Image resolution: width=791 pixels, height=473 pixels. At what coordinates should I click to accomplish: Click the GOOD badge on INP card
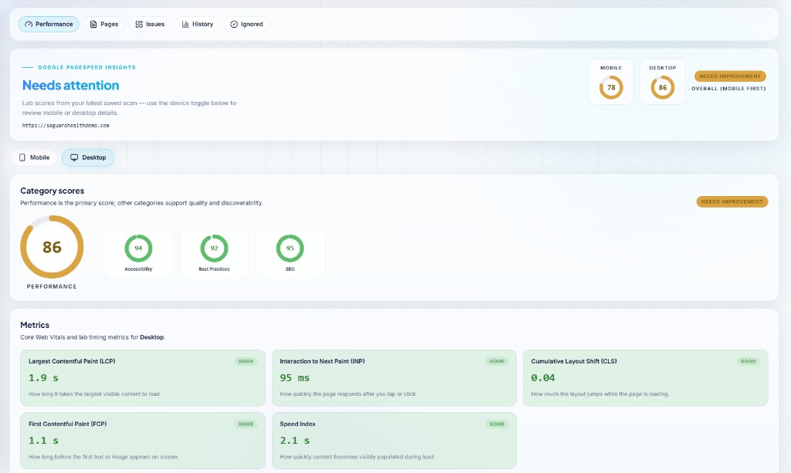497,361
